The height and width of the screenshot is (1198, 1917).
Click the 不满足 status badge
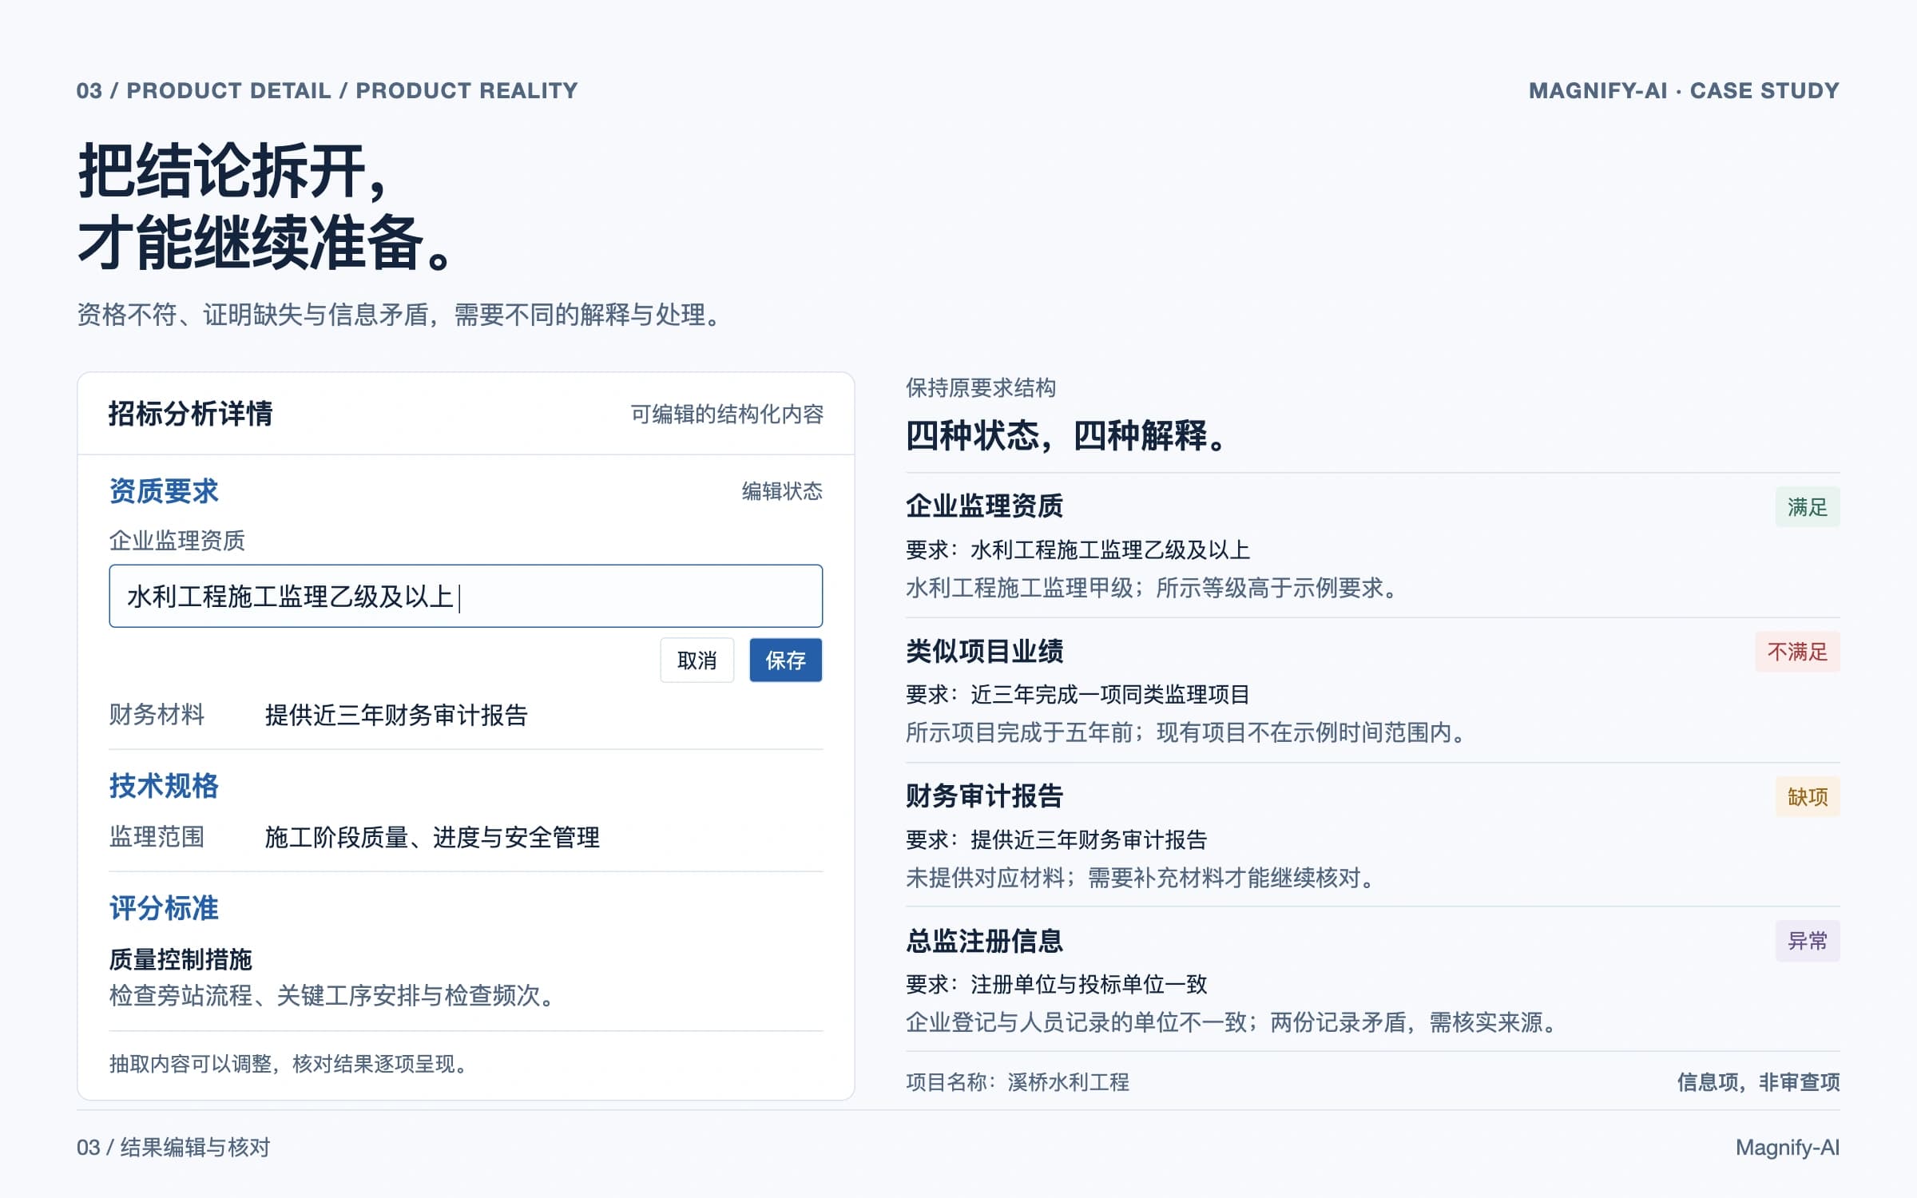(1797, 652)
